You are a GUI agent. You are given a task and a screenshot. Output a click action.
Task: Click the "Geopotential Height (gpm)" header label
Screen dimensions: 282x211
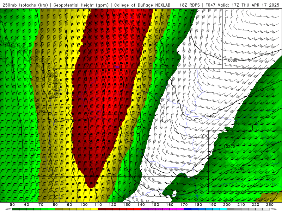point(81,5)
